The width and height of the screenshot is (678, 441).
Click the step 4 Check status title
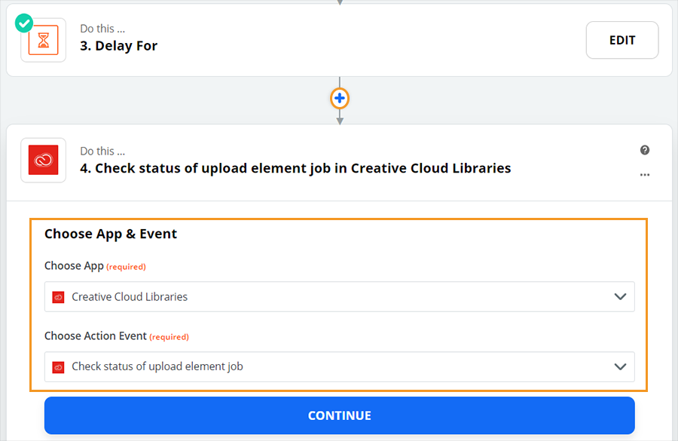(x=295, y=167)
